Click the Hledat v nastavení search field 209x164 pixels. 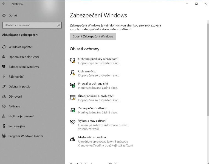pyautogui.click(x=32, y=25)
